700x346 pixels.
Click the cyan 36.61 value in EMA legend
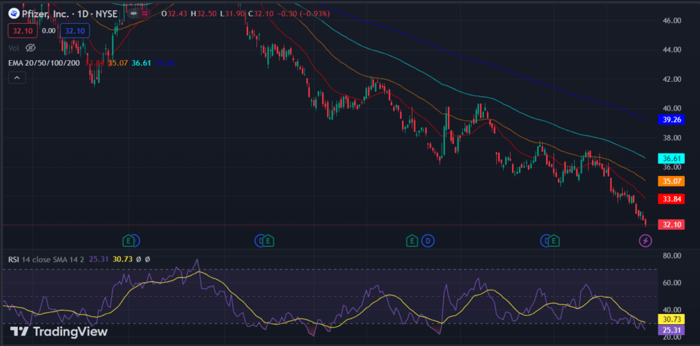pos(141,63)
